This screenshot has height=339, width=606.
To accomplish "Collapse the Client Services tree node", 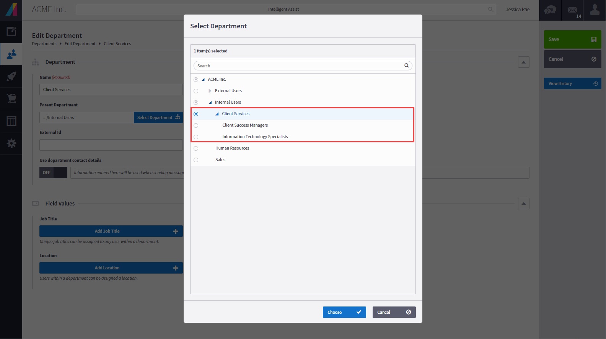I will point(217,114).
